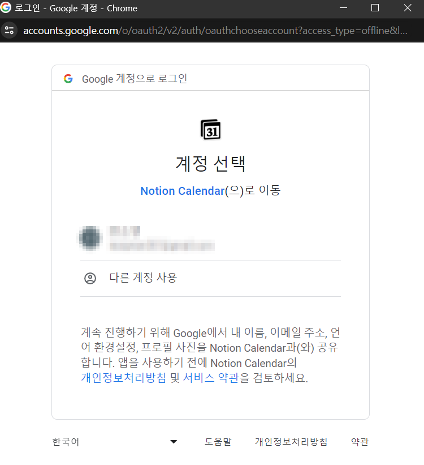The image size is (424, 465).
Task: Open the Notion Calendar link
Action: pos(183,191)
